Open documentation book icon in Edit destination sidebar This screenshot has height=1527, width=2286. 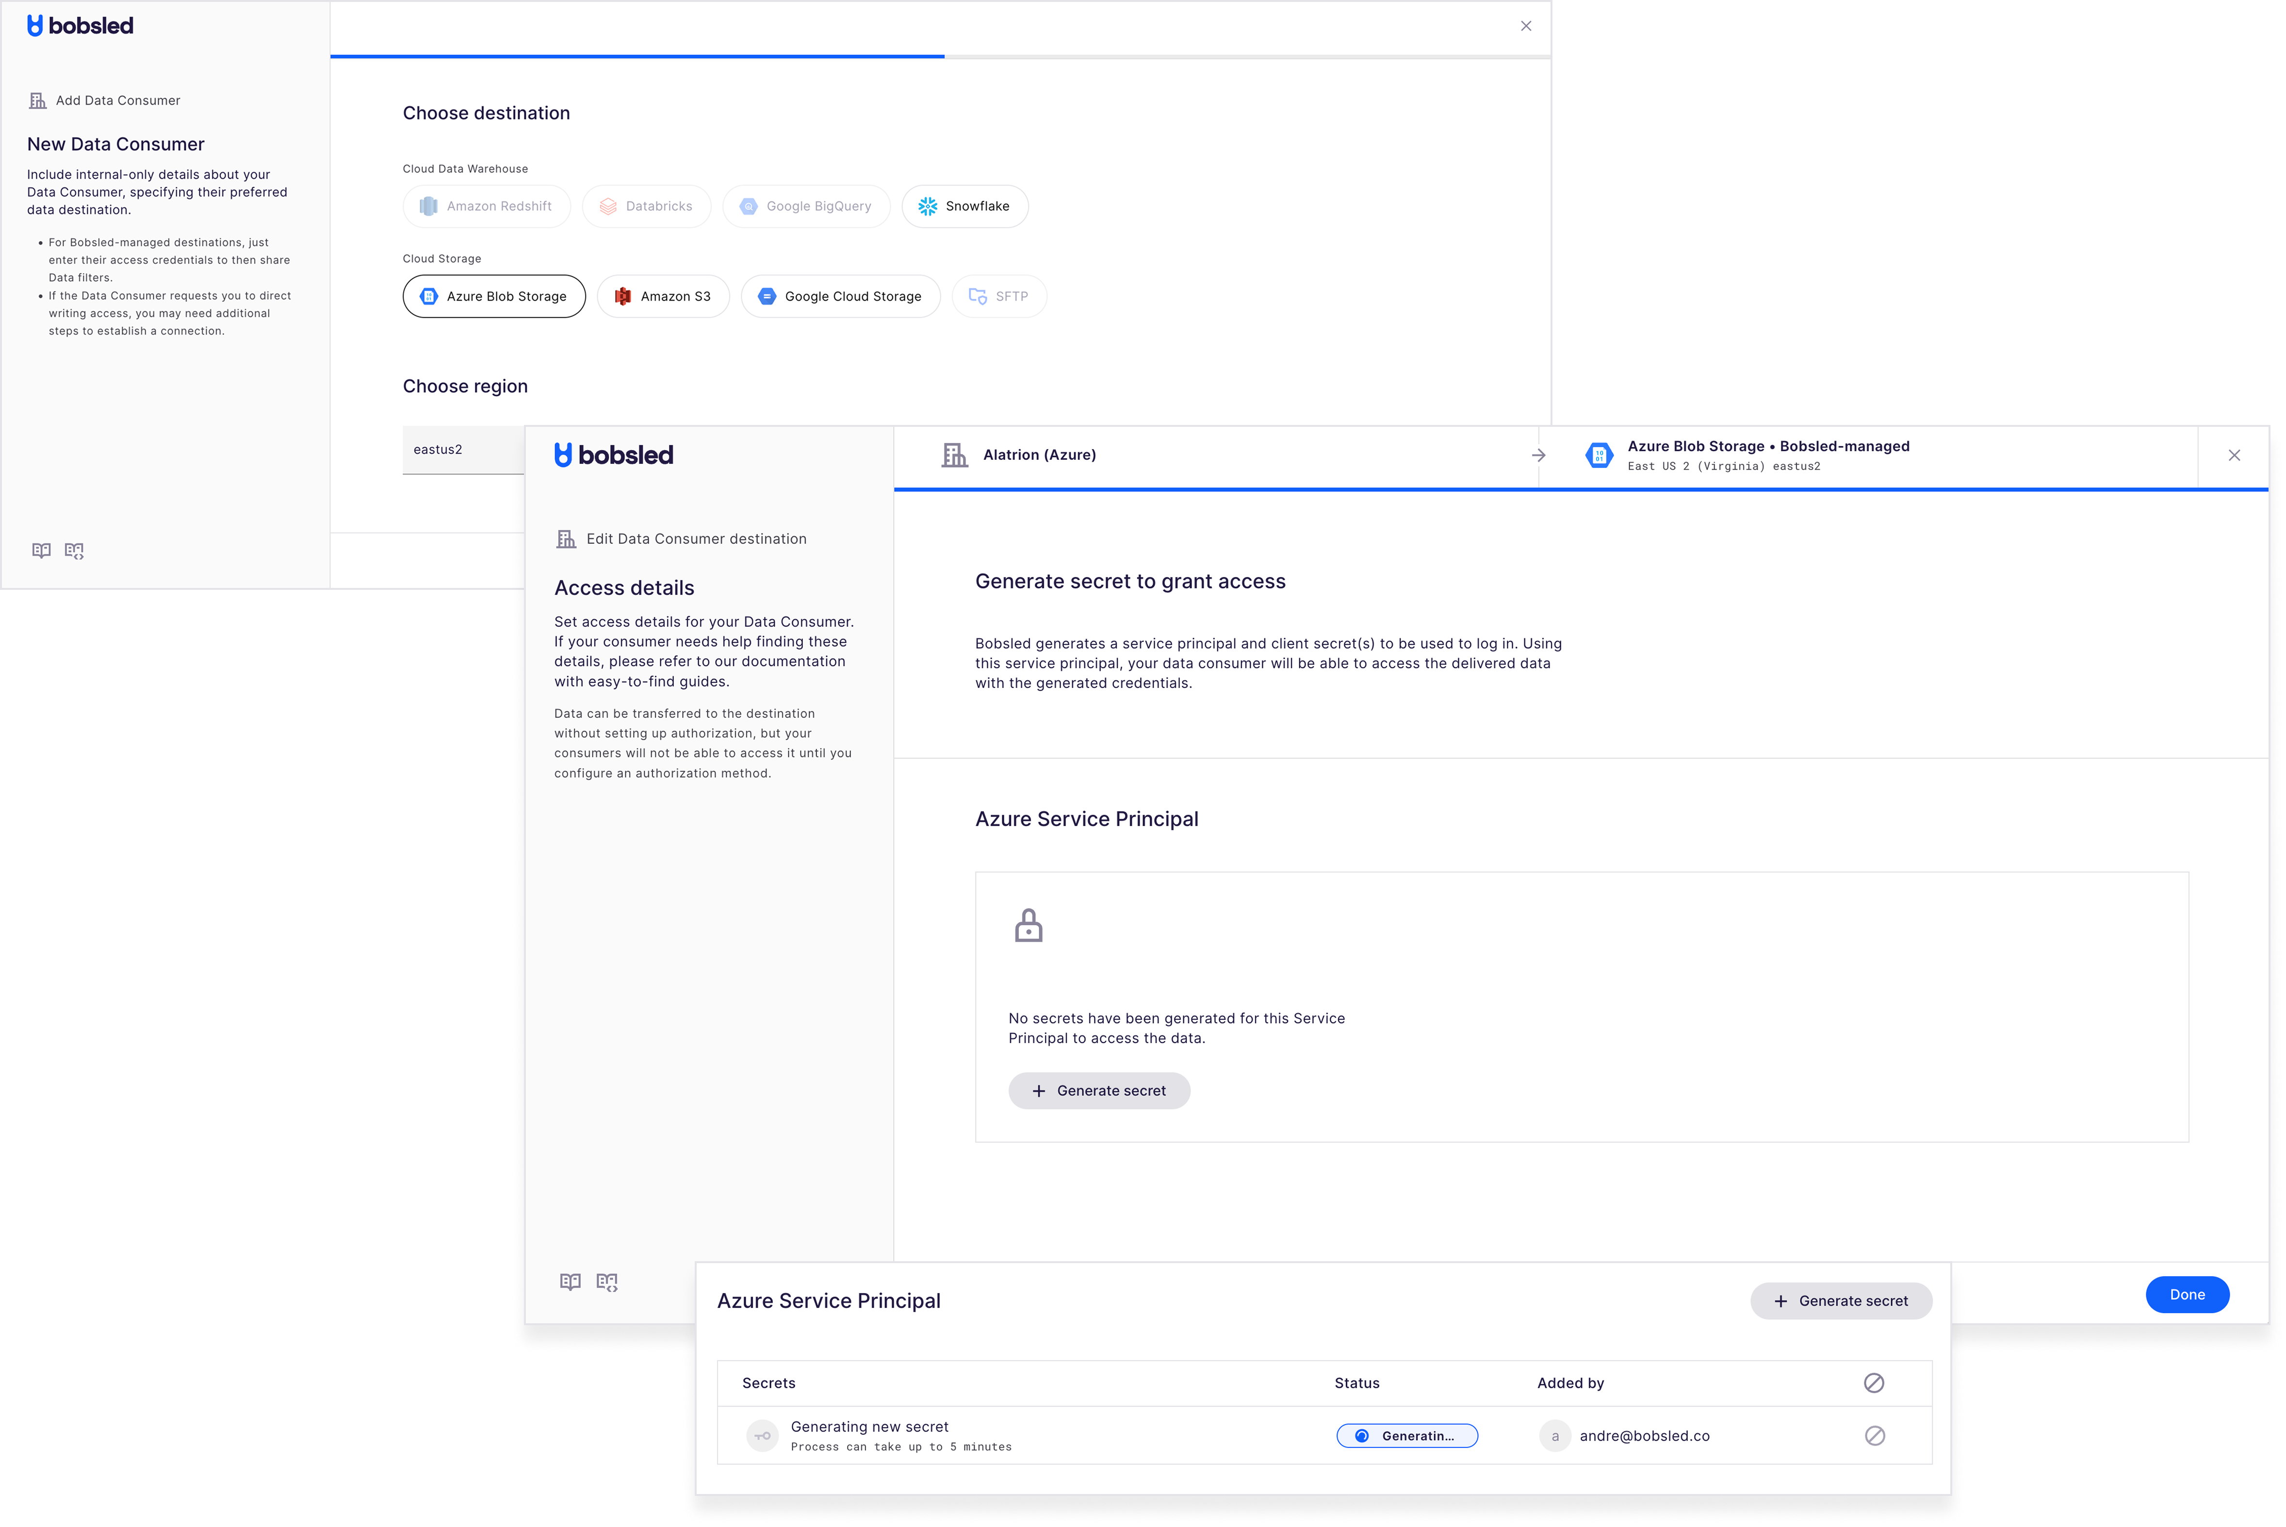coord(571,1282)
